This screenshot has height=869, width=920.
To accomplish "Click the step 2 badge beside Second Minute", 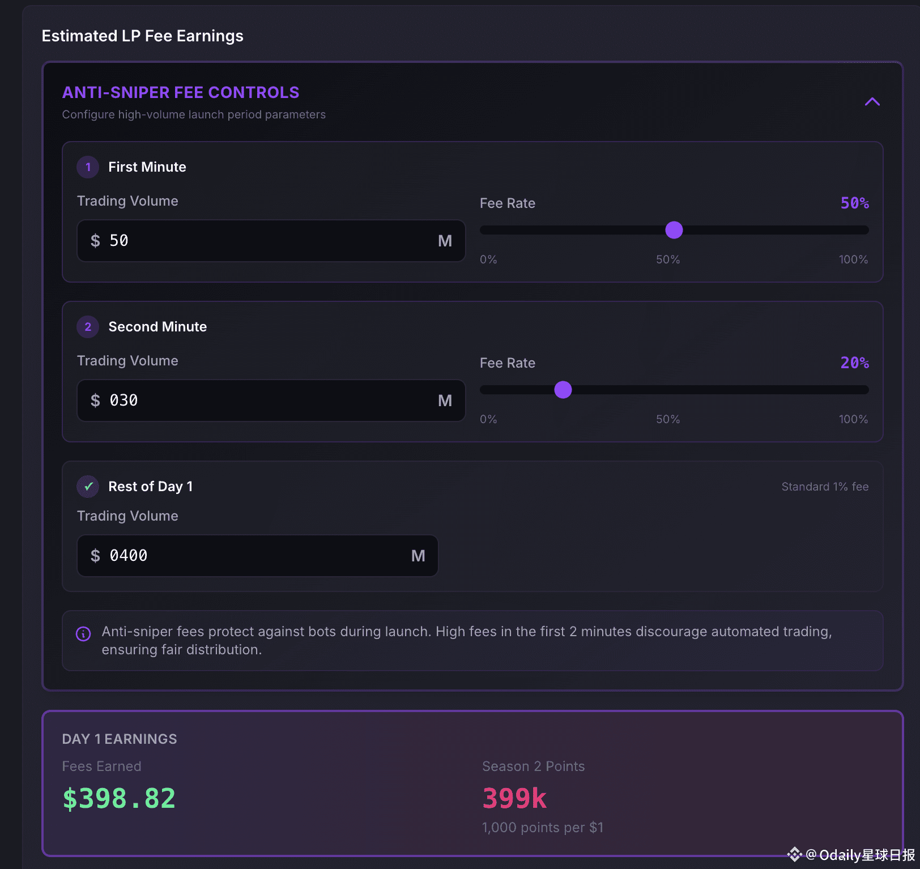I will (x=88, y=327).
